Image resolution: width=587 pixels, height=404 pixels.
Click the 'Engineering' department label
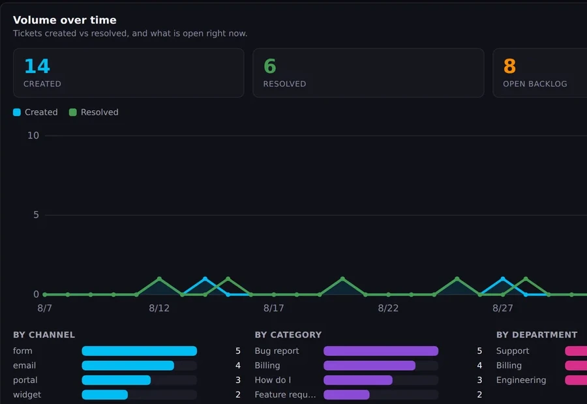521,380
